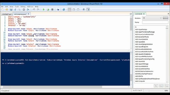This screenshot has height=95, width=170.
Task: Open the Edit menu
Action: pyautogui.click(x=6, y=7)
